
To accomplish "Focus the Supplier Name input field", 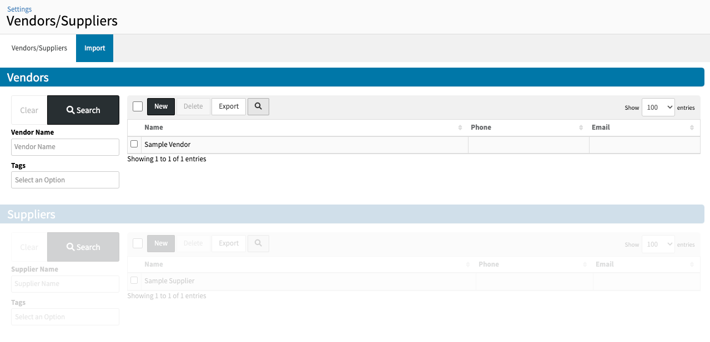I will pos(65,284).
